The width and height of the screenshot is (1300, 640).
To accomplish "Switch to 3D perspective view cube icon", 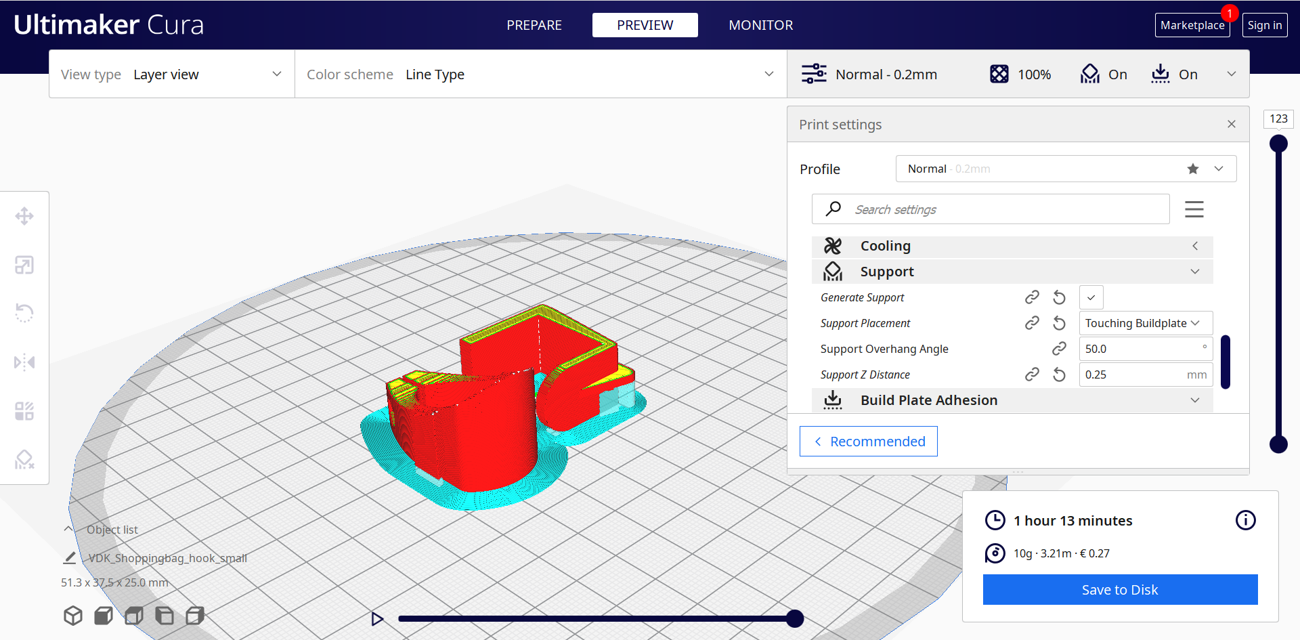I will [73, 616].
